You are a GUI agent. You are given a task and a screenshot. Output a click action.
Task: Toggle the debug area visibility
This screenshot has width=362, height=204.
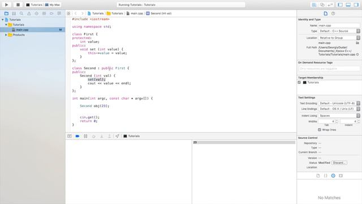pyautogui.click(x=348, y=5)
